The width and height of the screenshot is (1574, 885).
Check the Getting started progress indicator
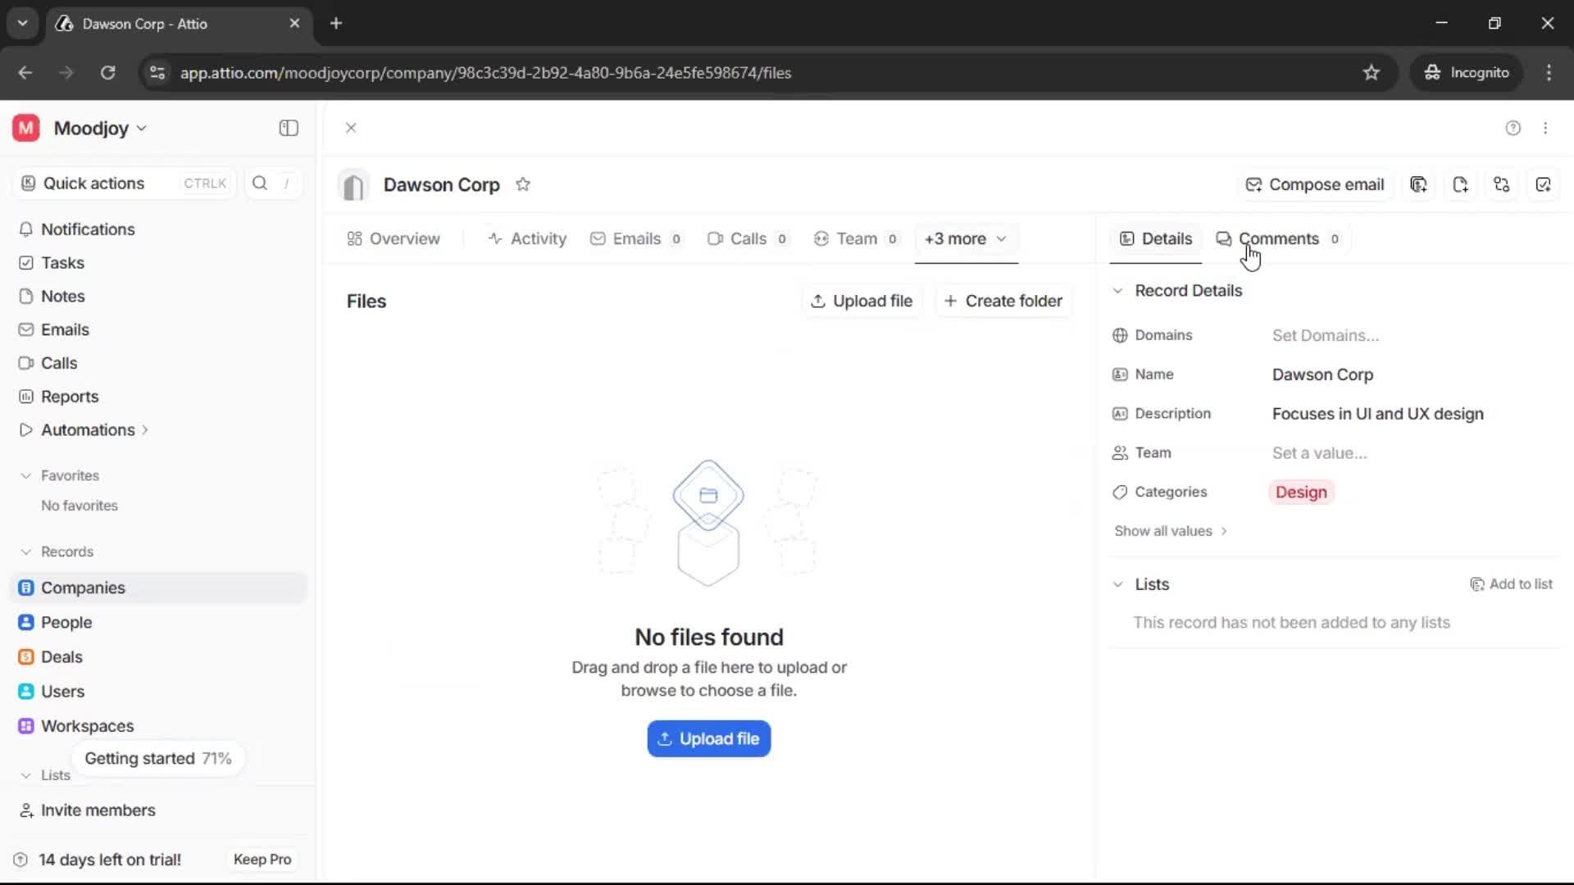157,758
